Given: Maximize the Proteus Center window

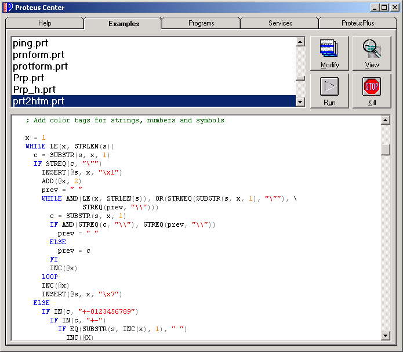Looking at the screenshot, I should coord(384,8).
